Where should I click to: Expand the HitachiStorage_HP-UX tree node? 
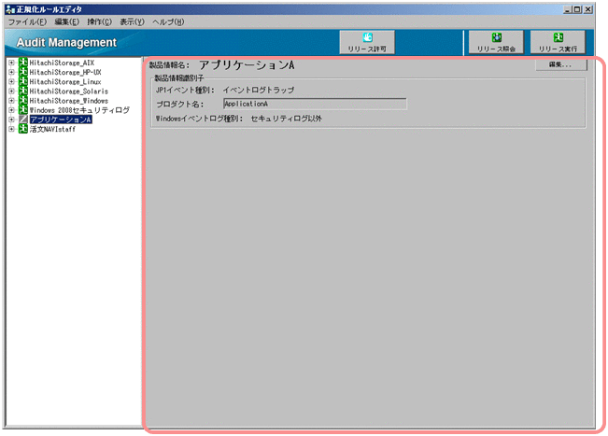pos(11,72)
